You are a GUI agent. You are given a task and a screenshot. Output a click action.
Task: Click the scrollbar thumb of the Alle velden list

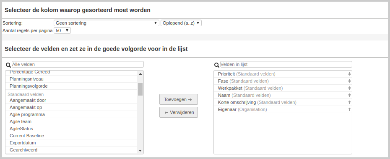point(140,89)
